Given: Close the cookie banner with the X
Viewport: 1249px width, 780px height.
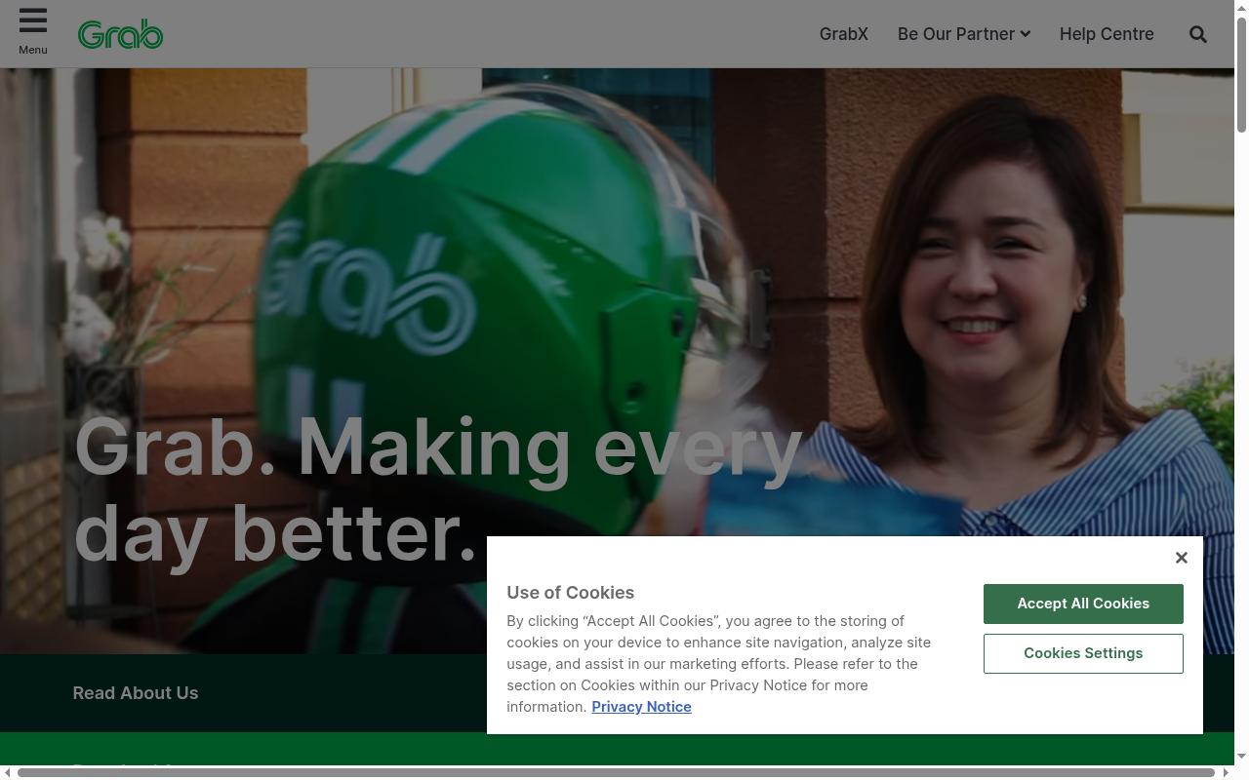Looking at the screenshot, I should click(x=1182, y=558).
